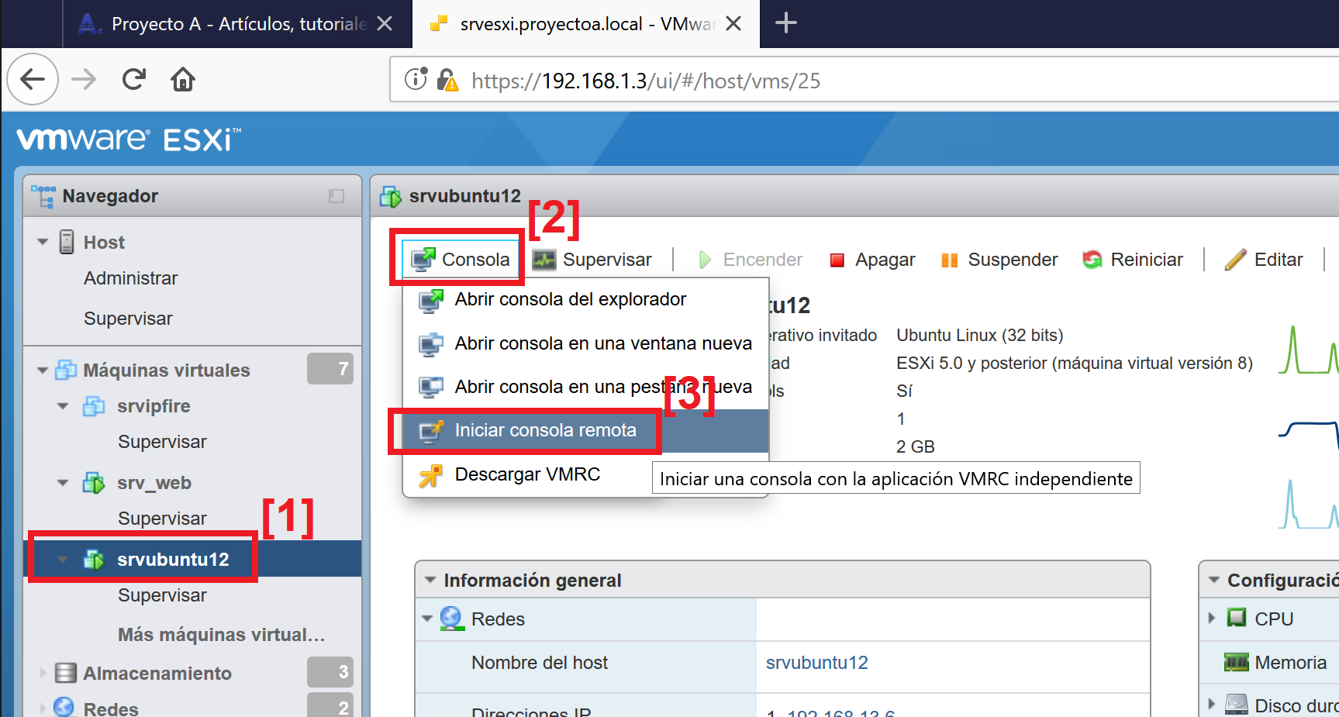Open the browser home page icon
Screen dimensions: 1339x717
tap(183, 79)
